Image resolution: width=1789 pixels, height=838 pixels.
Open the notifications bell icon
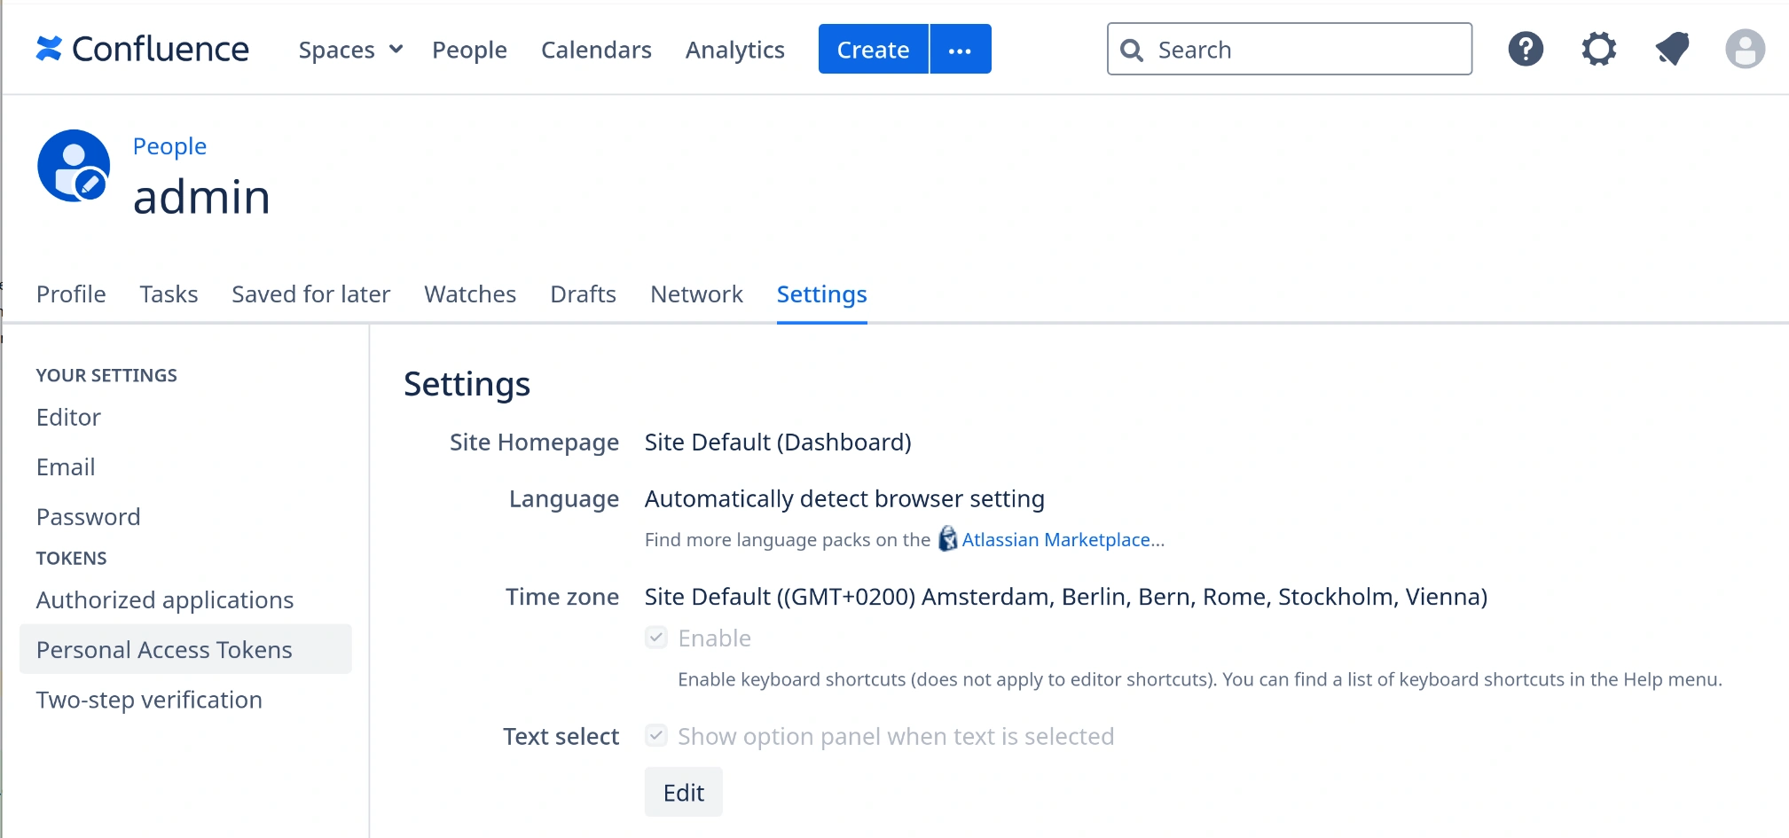click(x=1672, y=49)
